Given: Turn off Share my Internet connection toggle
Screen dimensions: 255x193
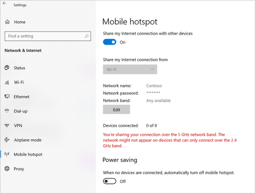Looking at the screenshot, I should click(109, 42).
